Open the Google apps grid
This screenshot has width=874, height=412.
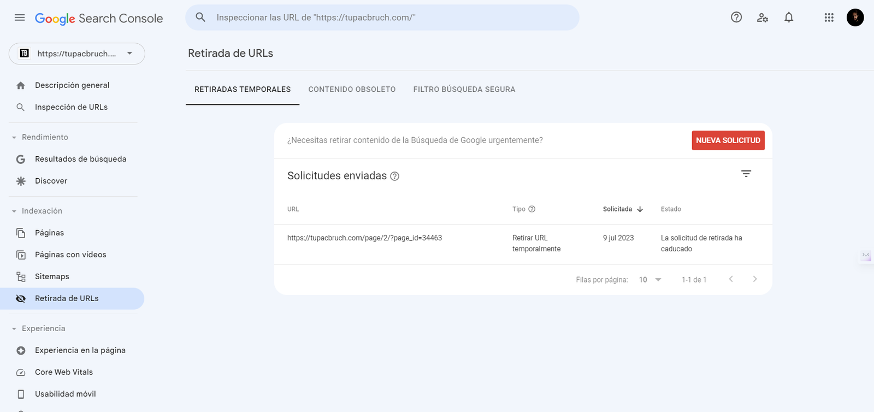pos(829,17)
